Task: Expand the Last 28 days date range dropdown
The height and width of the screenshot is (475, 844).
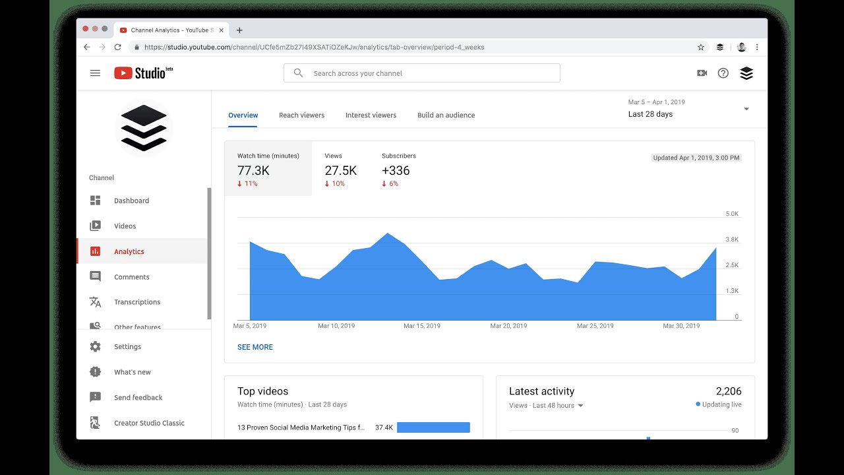Action: click(746, 109)
